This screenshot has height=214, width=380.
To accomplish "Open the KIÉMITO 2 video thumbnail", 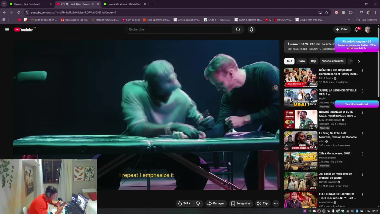I will (x=301, y=78).
